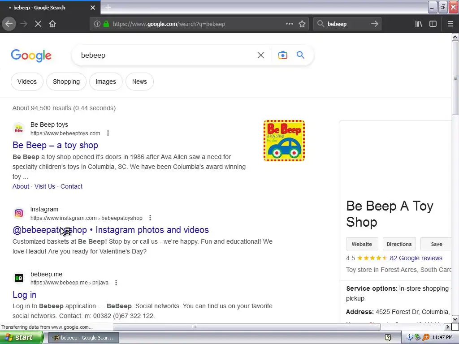This screenshot has width=459, height=344.
Task: Toggle the sidebar view icon
Action: [433, 24]
